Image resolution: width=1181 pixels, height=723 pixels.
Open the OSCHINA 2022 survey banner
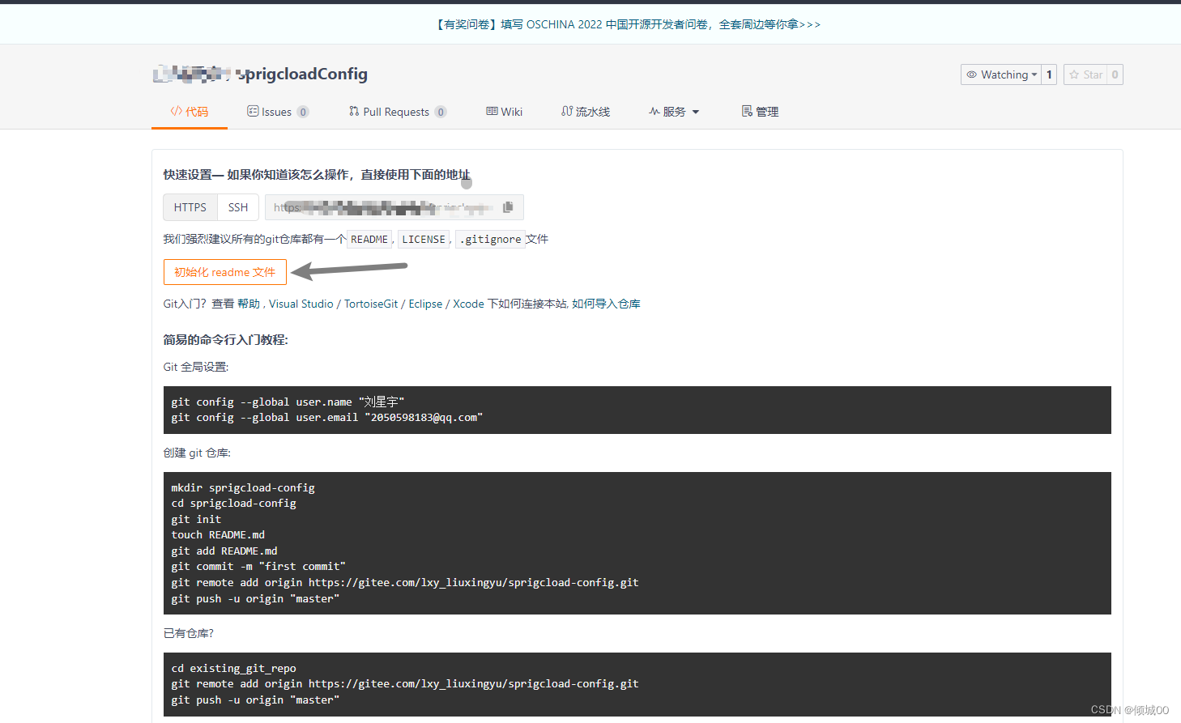629,24
